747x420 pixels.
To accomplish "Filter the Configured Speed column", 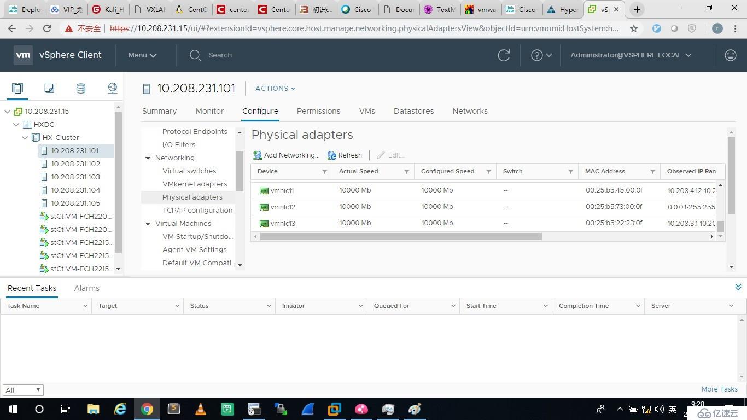I will point(488,172).
